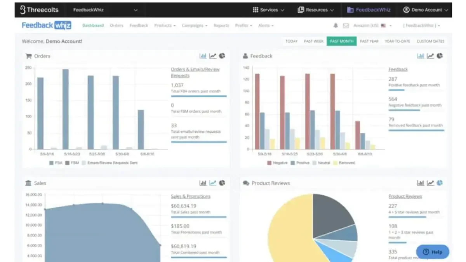The width and height of the screenshot is (466, 262).
Task: Click the 1,037 Total FBA orders figure
Action: (x=177, y=85)
